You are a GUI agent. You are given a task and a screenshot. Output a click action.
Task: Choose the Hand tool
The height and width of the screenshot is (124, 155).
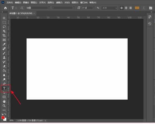tap(4, 101)
